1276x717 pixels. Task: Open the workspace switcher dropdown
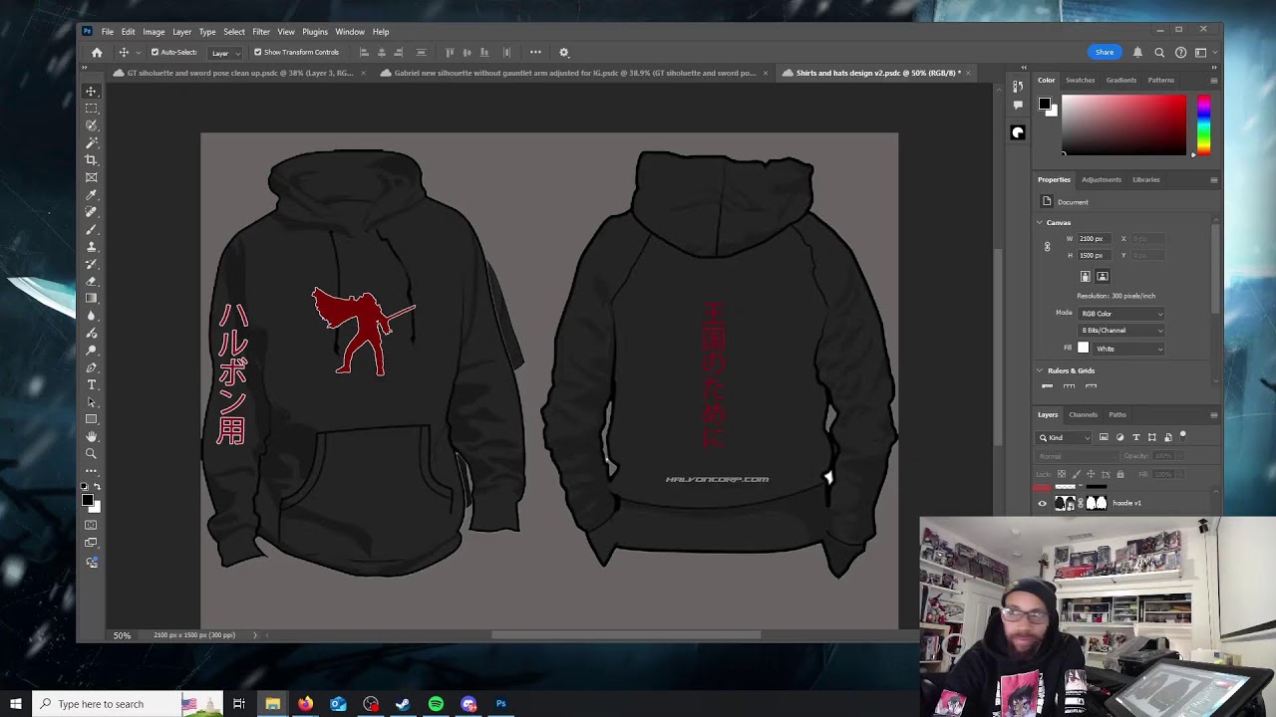coord(1203,52)
